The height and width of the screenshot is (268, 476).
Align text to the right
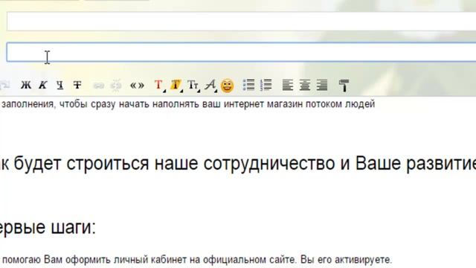pyautogui.click(x=322, y=85)
